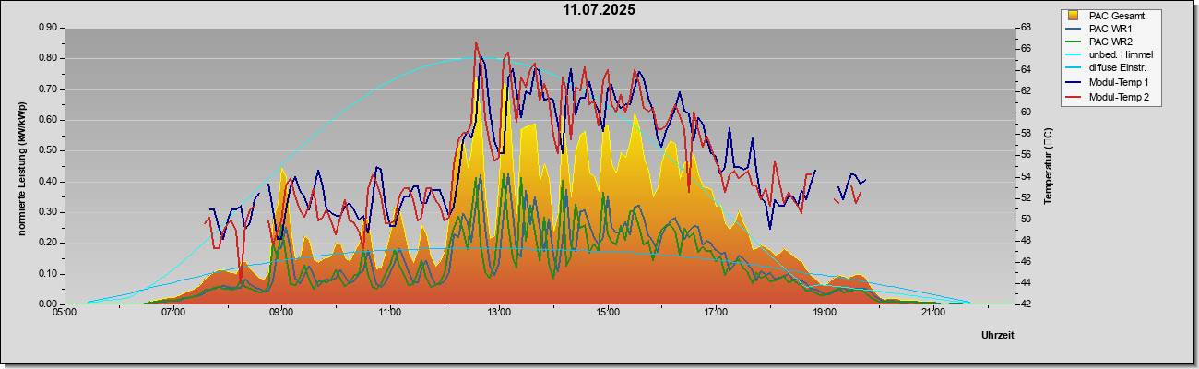
Task: Click the 17:00 time axis label
Action: tap(716, 314)
